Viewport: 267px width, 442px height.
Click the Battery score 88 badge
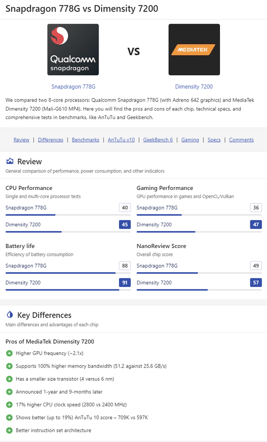[x=125, y=266]
